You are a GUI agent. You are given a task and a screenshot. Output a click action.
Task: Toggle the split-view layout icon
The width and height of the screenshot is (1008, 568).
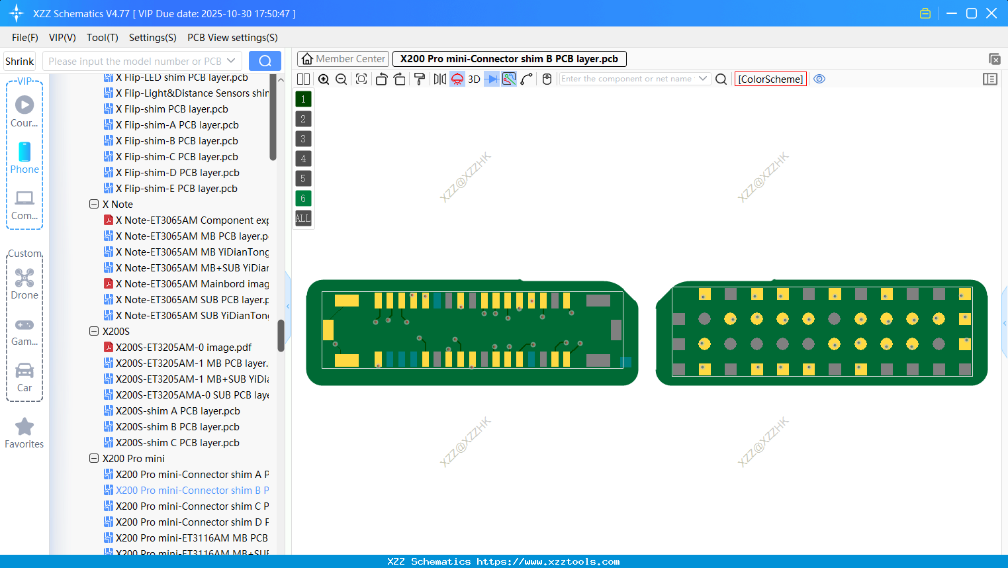303,79
